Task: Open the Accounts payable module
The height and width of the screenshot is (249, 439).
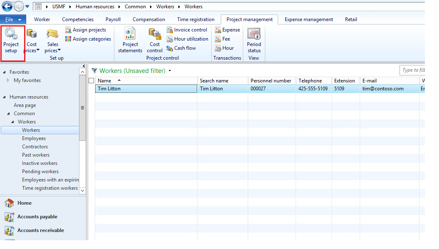Action: coord(37,217)
